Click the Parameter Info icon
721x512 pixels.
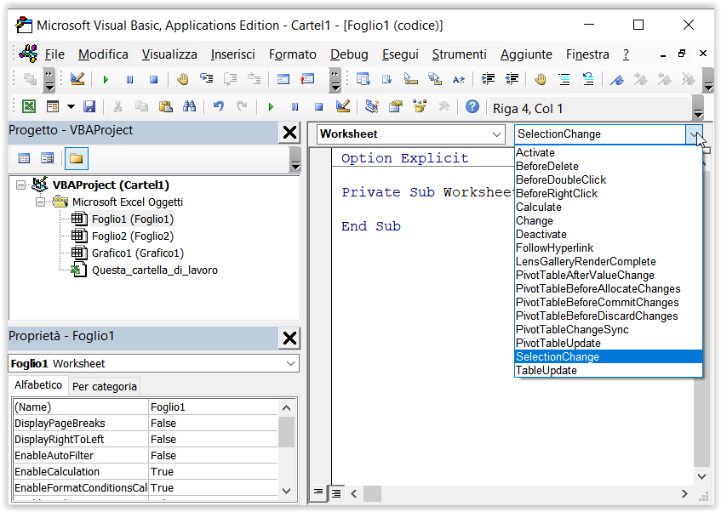point(434,79)
